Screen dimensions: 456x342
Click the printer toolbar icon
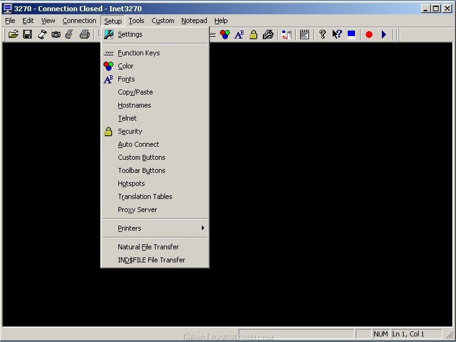pyautogui.click(x=85, y=35)
